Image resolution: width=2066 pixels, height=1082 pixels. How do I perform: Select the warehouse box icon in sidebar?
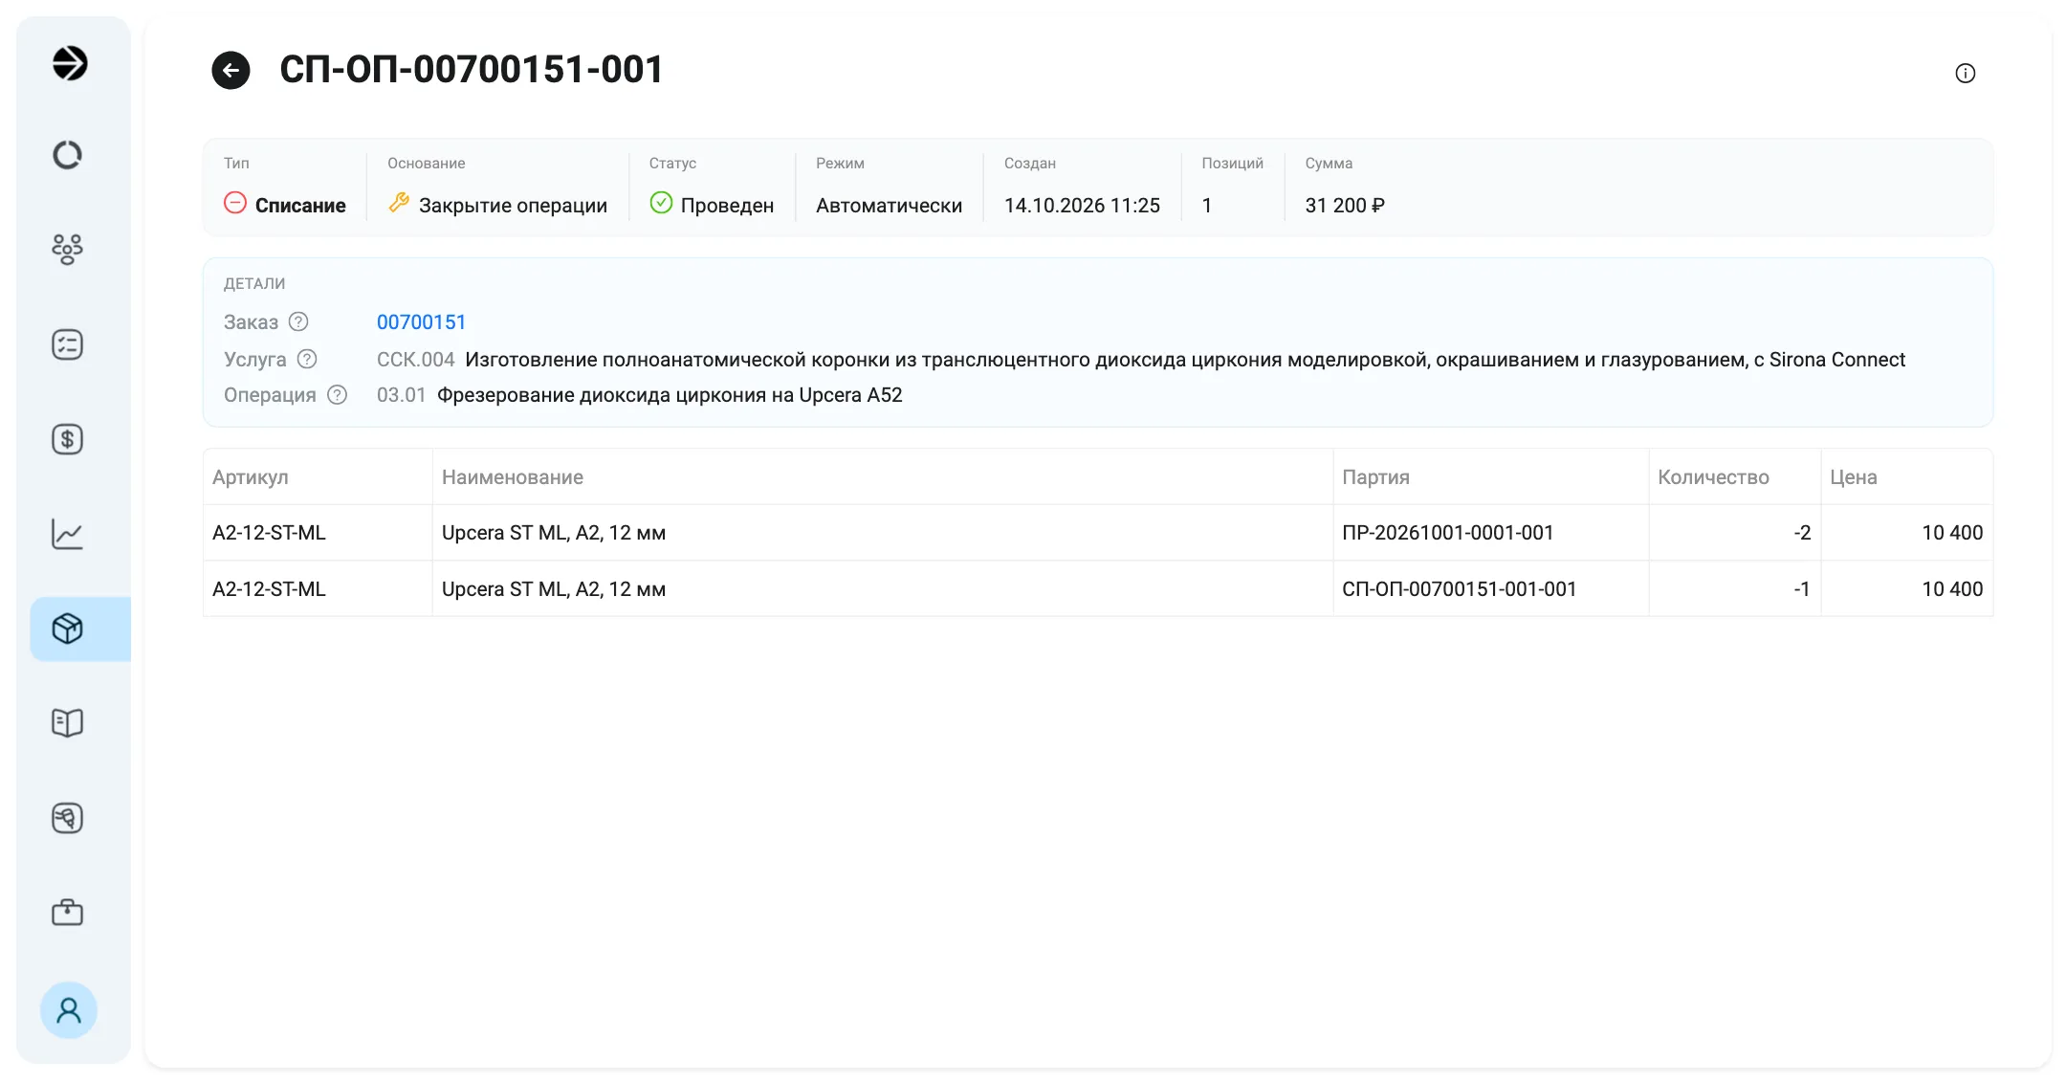coord(80,629)
